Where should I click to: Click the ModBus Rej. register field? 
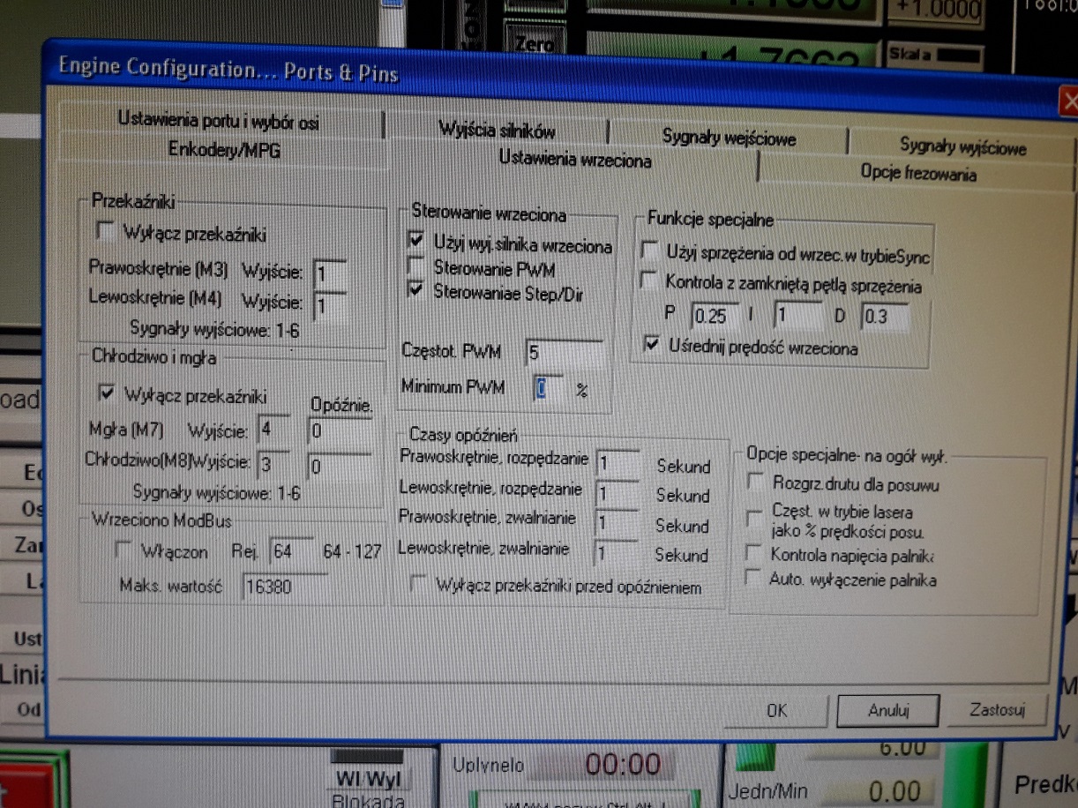(291, 551)
